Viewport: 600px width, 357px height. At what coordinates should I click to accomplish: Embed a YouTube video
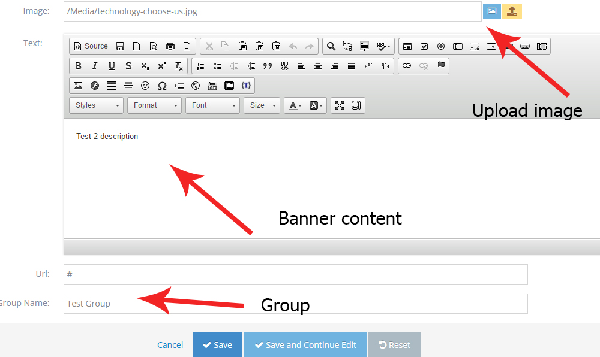(x=212, y=85)
